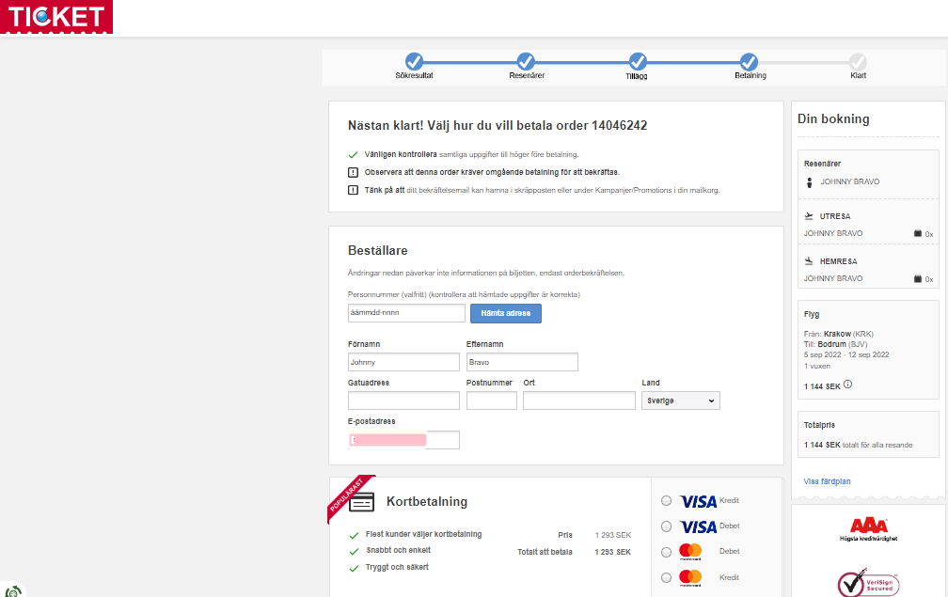This screenshot has width=948, height=597.
Task: Select the Mastercard Debet payment option
Action: click(x=666, y=552)
